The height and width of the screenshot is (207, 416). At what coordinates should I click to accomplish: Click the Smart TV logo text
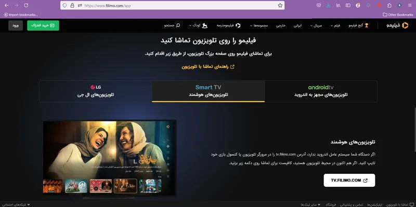point(209,87)
